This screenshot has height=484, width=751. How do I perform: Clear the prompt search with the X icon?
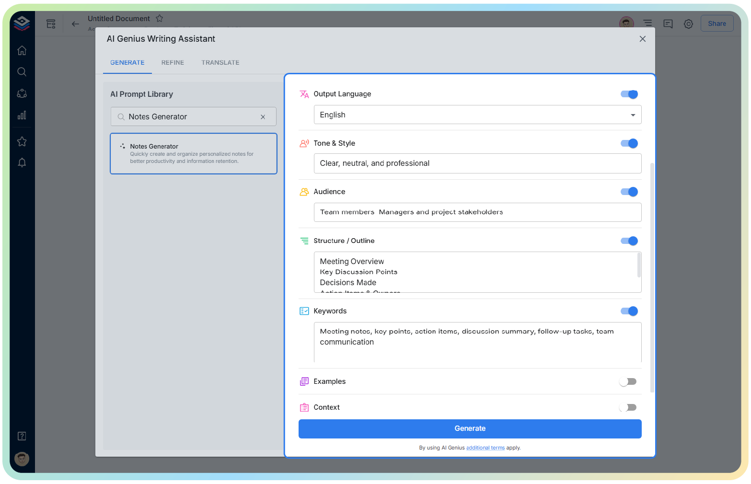click(x=263, y=116)
